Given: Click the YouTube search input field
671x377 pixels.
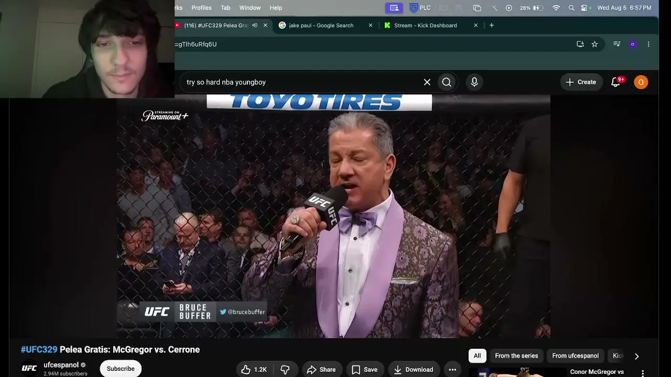Looking at the screenshot, I should click(x=301, y=82).
